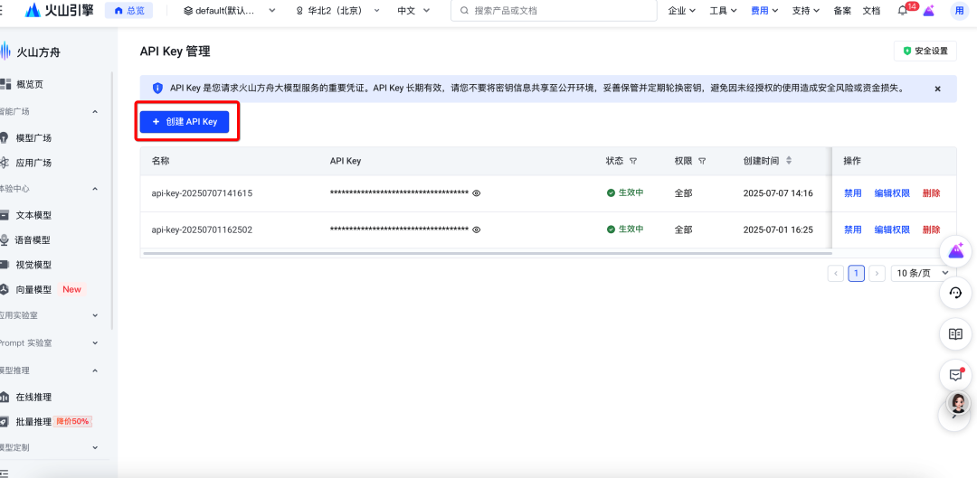
Task: Click the floating documentation book icon
Action: point(955,333)
